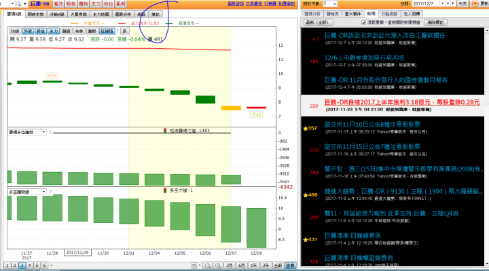Zoom in the chart with plus magnifier
Screen dimensions: 489x271
point(218,266)
